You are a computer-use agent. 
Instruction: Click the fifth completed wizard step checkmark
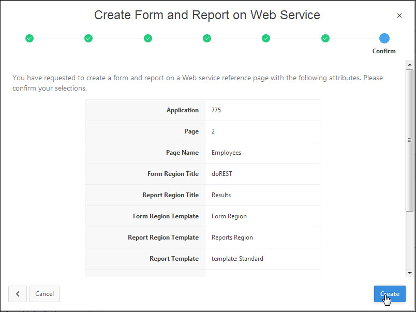pos(266,38)
